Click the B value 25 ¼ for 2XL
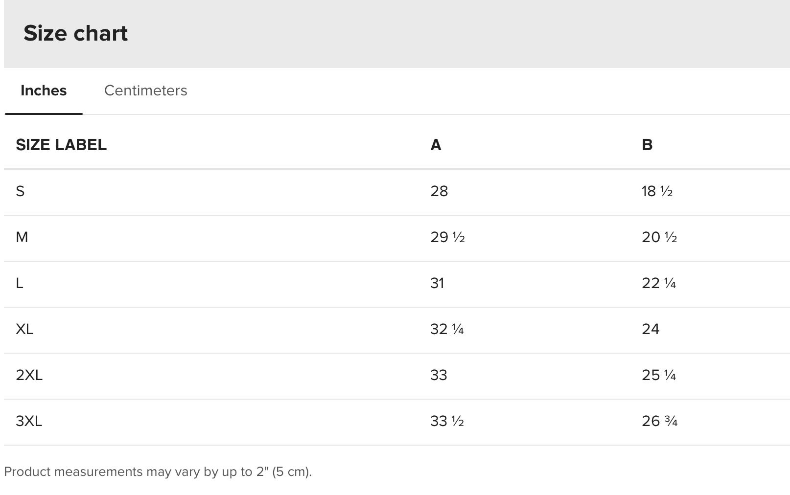Screen dimensions: 790x495 click(x=659, y=375)
